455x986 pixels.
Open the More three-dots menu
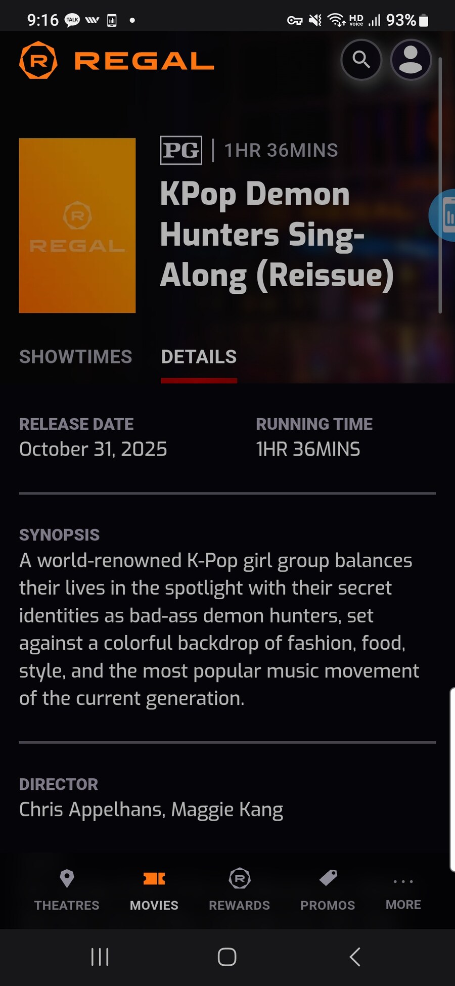403,881
